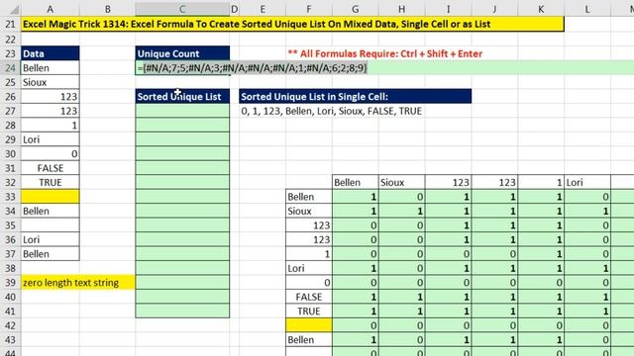The height and width of the screenshot is (356, 634).
Task: Select column G header
Action: pos(356,9)
